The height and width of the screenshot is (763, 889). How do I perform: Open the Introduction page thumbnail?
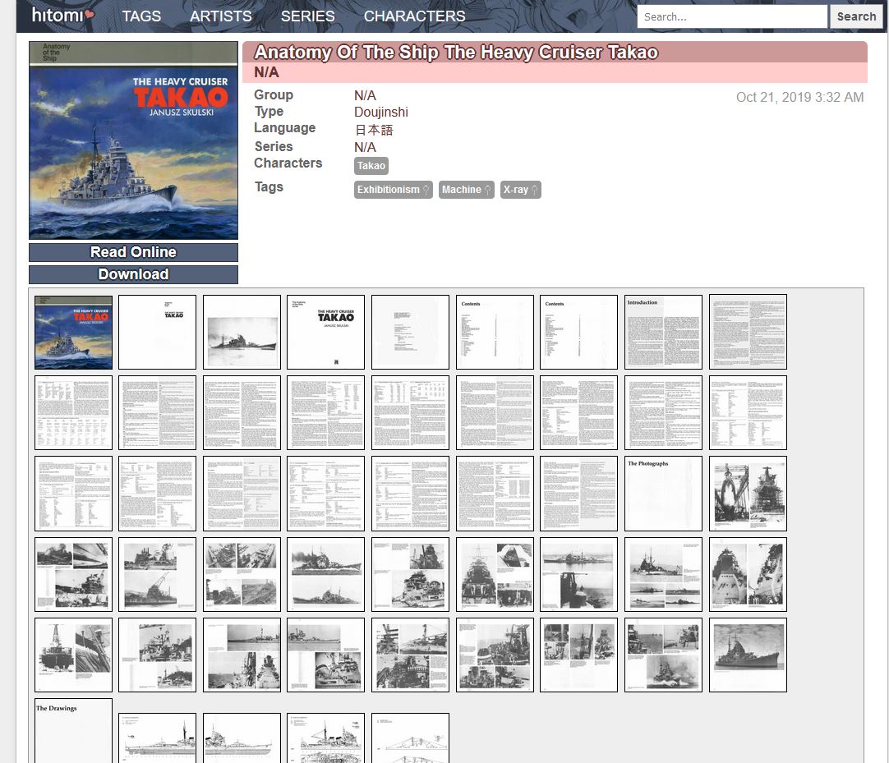663,332
